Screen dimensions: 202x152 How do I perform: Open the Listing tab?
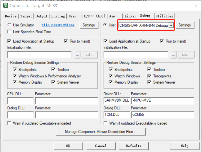(58, 16)
